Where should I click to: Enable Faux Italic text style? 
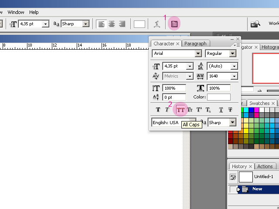[x=167, y=110]
